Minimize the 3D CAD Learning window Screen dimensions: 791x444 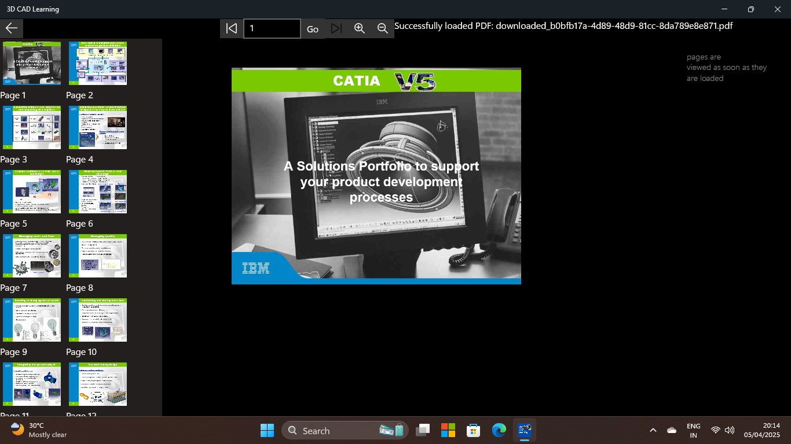pyautogui.click(x=724, y=9)
